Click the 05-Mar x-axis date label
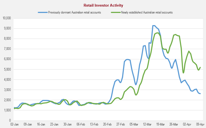Viewport: 206px width, 128px height. [x=134, y=124]
